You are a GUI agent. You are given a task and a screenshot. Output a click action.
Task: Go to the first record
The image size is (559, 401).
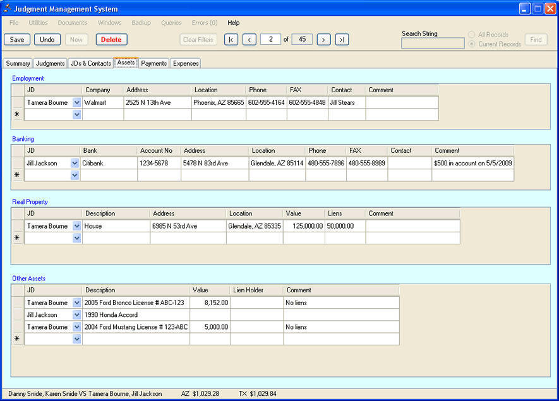231,40
